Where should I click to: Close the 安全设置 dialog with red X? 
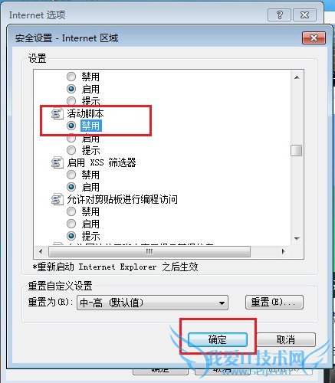pyautogui.click(x=314, y=38)
